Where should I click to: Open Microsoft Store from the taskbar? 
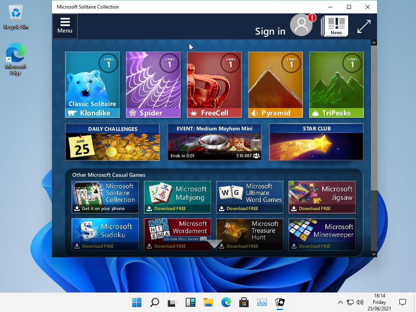coord(244,302)
